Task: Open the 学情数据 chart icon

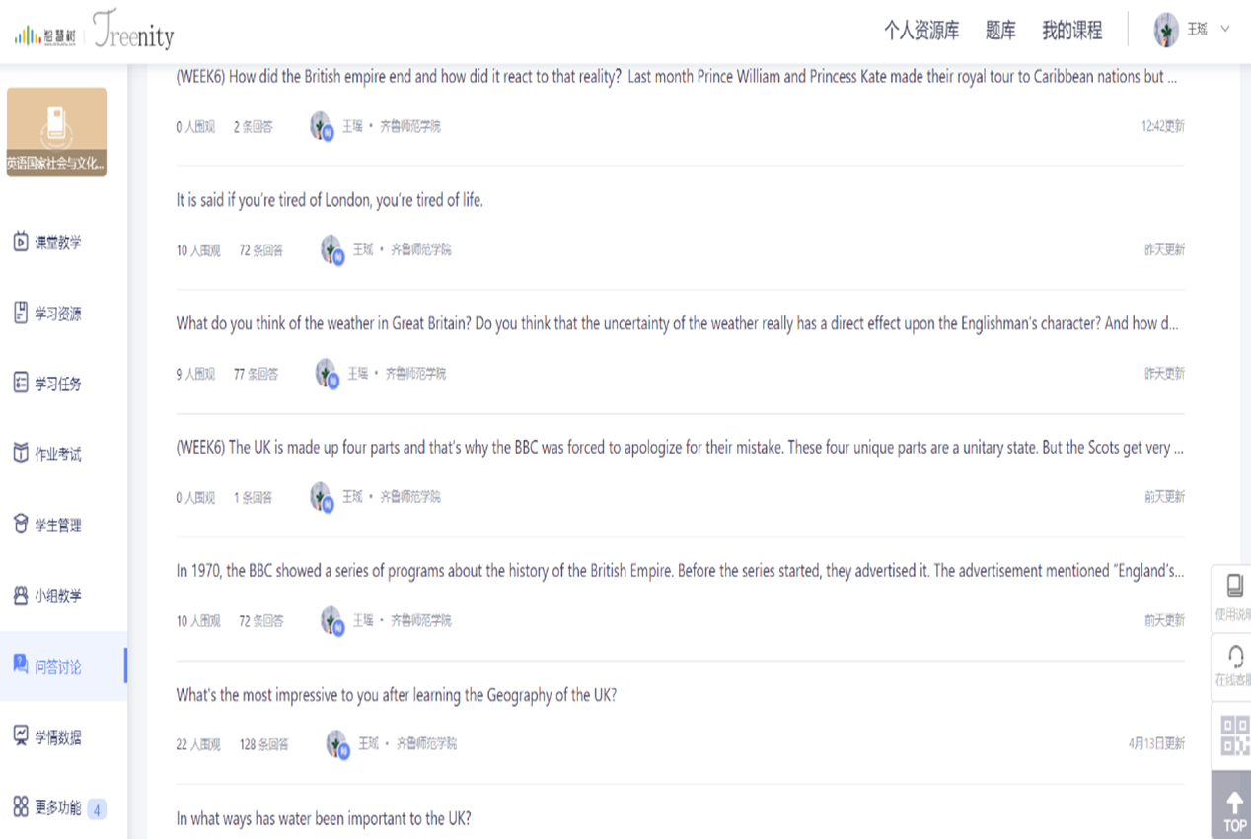Action: (x=21, y=736)
